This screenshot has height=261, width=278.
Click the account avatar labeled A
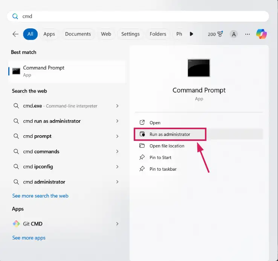234,34
